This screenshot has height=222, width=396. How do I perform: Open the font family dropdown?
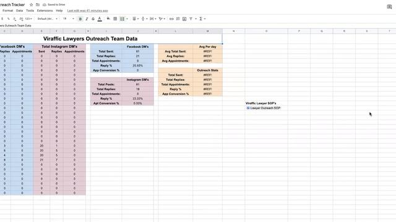click(x=47, y=19)
